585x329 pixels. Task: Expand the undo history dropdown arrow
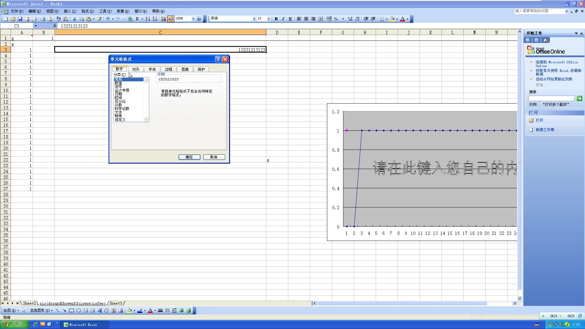[x=113, y=19]
